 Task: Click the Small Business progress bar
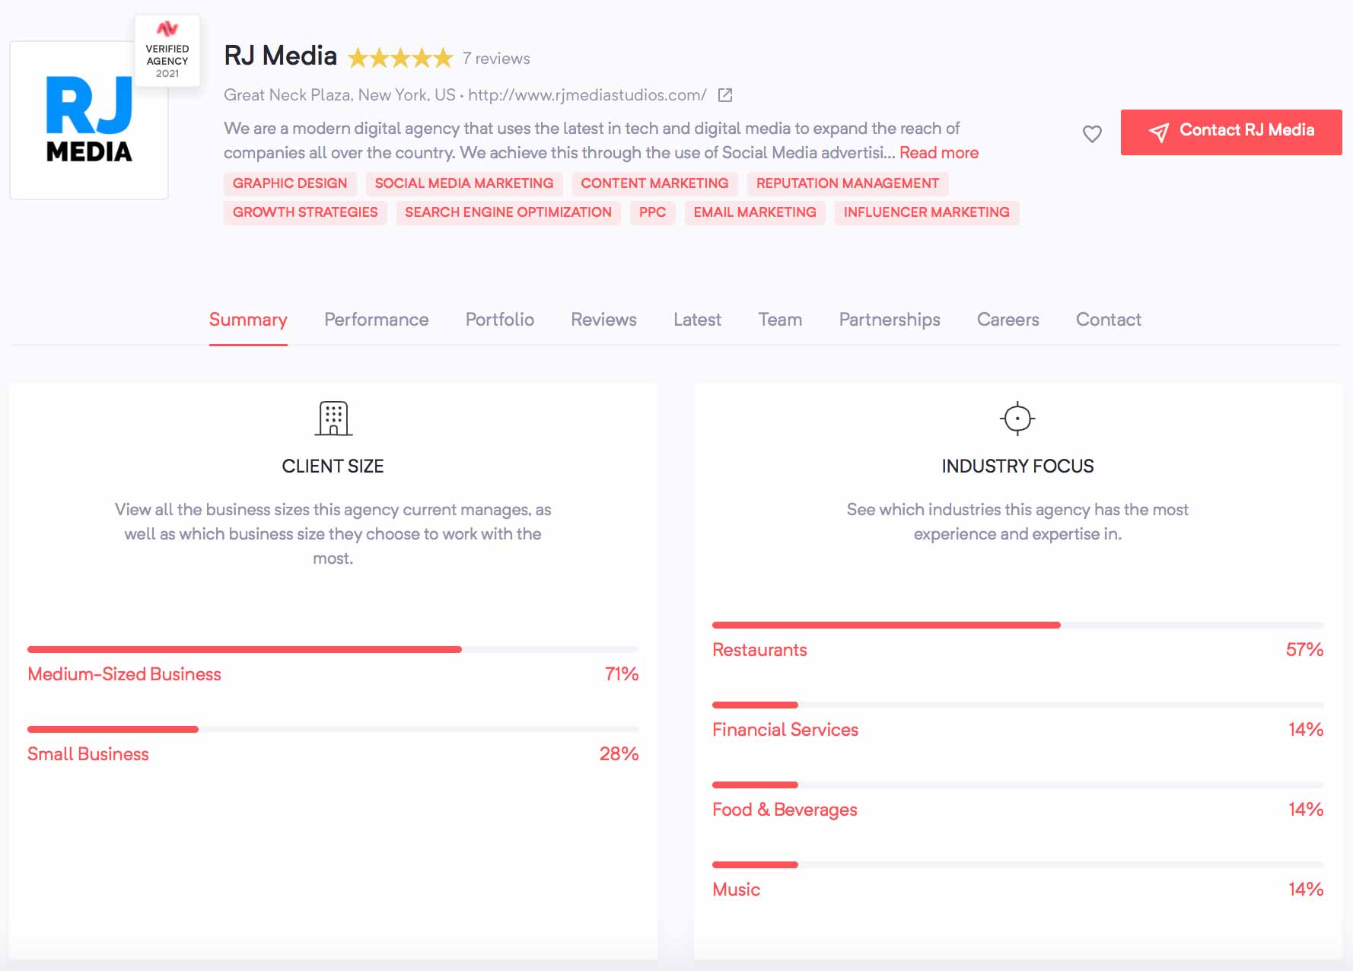tap(333, 729)
